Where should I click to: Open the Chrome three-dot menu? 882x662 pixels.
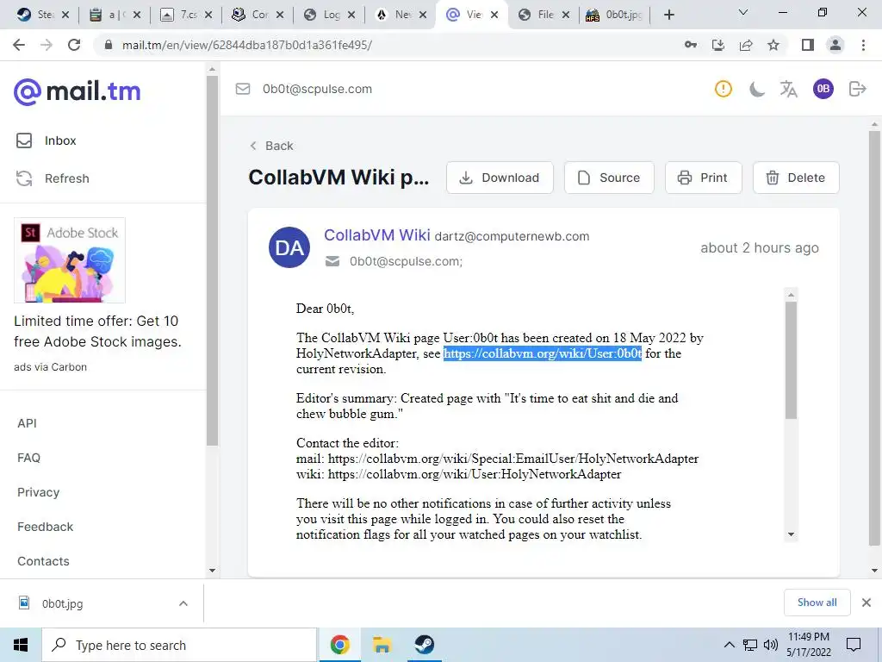pyautogui.click(x=863, y=45)
